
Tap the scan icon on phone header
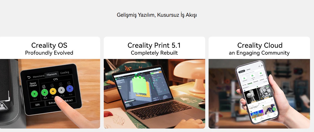pos(259,66)
